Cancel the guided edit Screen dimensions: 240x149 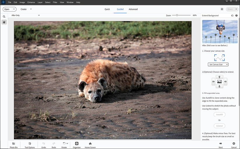[234, 145]
